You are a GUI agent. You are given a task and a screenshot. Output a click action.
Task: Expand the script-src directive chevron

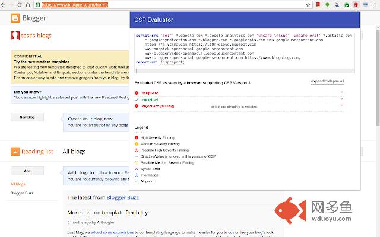(x=342, y=92)
